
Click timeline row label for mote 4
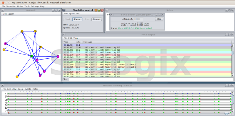click(x=6, y=103)
